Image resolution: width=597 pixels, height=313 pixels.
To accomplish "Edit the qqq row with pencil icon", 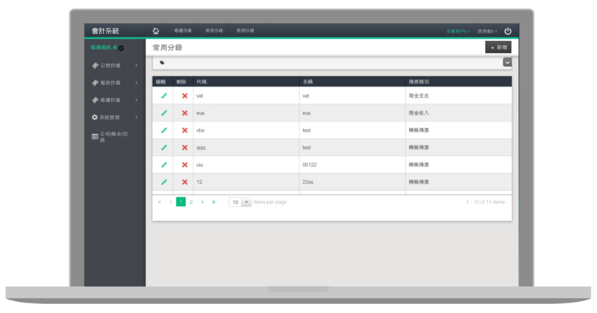I will [164, 148].
